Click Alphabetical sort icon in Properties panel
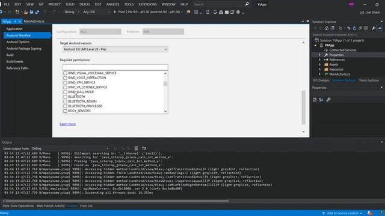Viewport: 385px width, 216px height. (321, 100)
